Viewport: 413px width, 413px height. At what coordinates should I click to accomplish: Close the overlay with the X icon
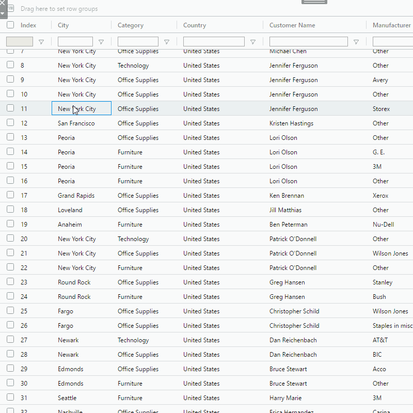3,3
